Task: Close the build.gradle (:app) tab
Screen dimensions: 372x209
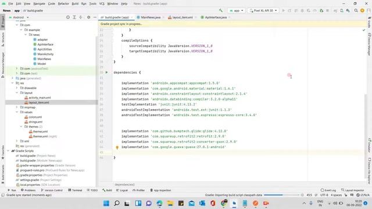Action: pyautogui.click(x=132, y=17)
